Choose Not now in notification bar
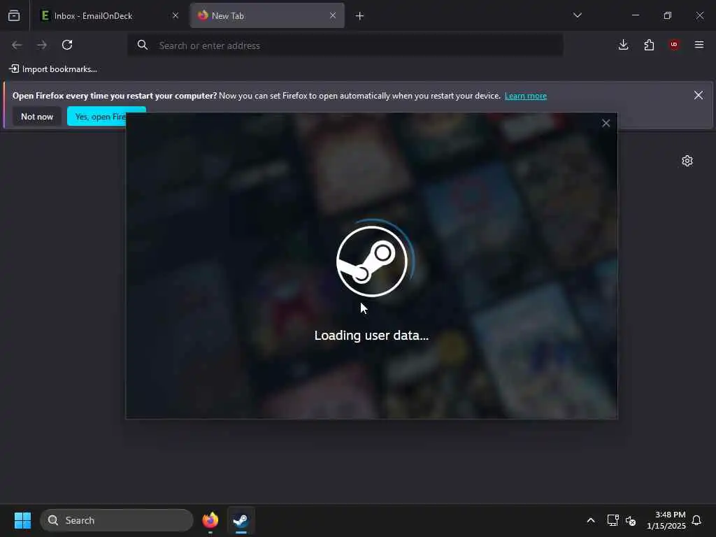This screenshot has height=537, width=716. (x=37, y=117)
